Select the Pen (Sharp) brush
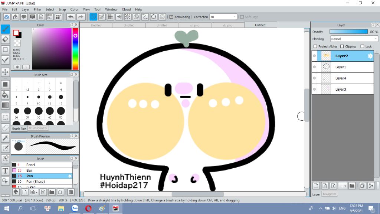 pyautogui.click(x=42, y=181)
